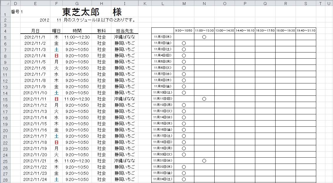Viewport: 333px width, 183px height.
Task: Click the circle mark in 11月11日 row
Action: (204, 99)
